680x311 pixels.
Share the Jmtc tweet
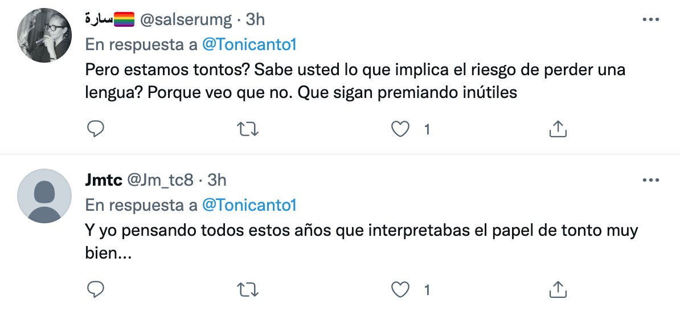(x=558, y=290)
